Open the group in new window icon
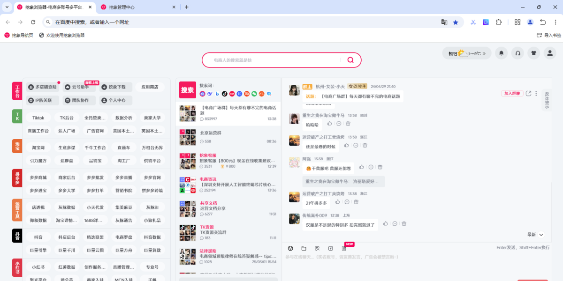 click(x=529, y=93)
